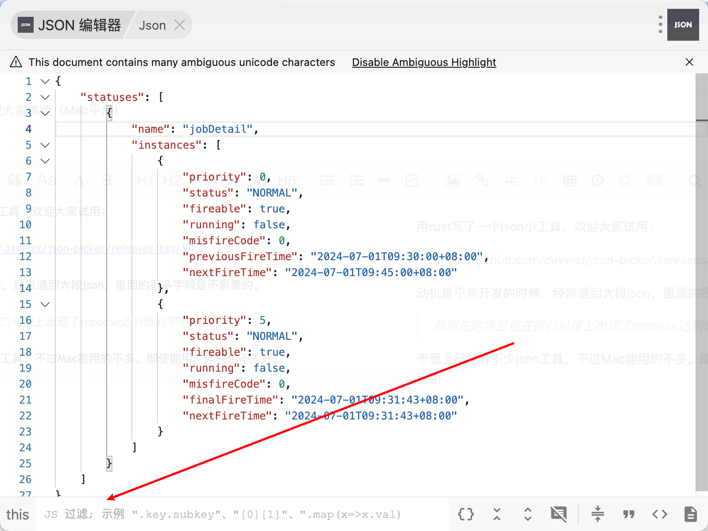Click the closing bracket on line 24
Viewport: 708px width, 531px height.
[x=135, y=448]
